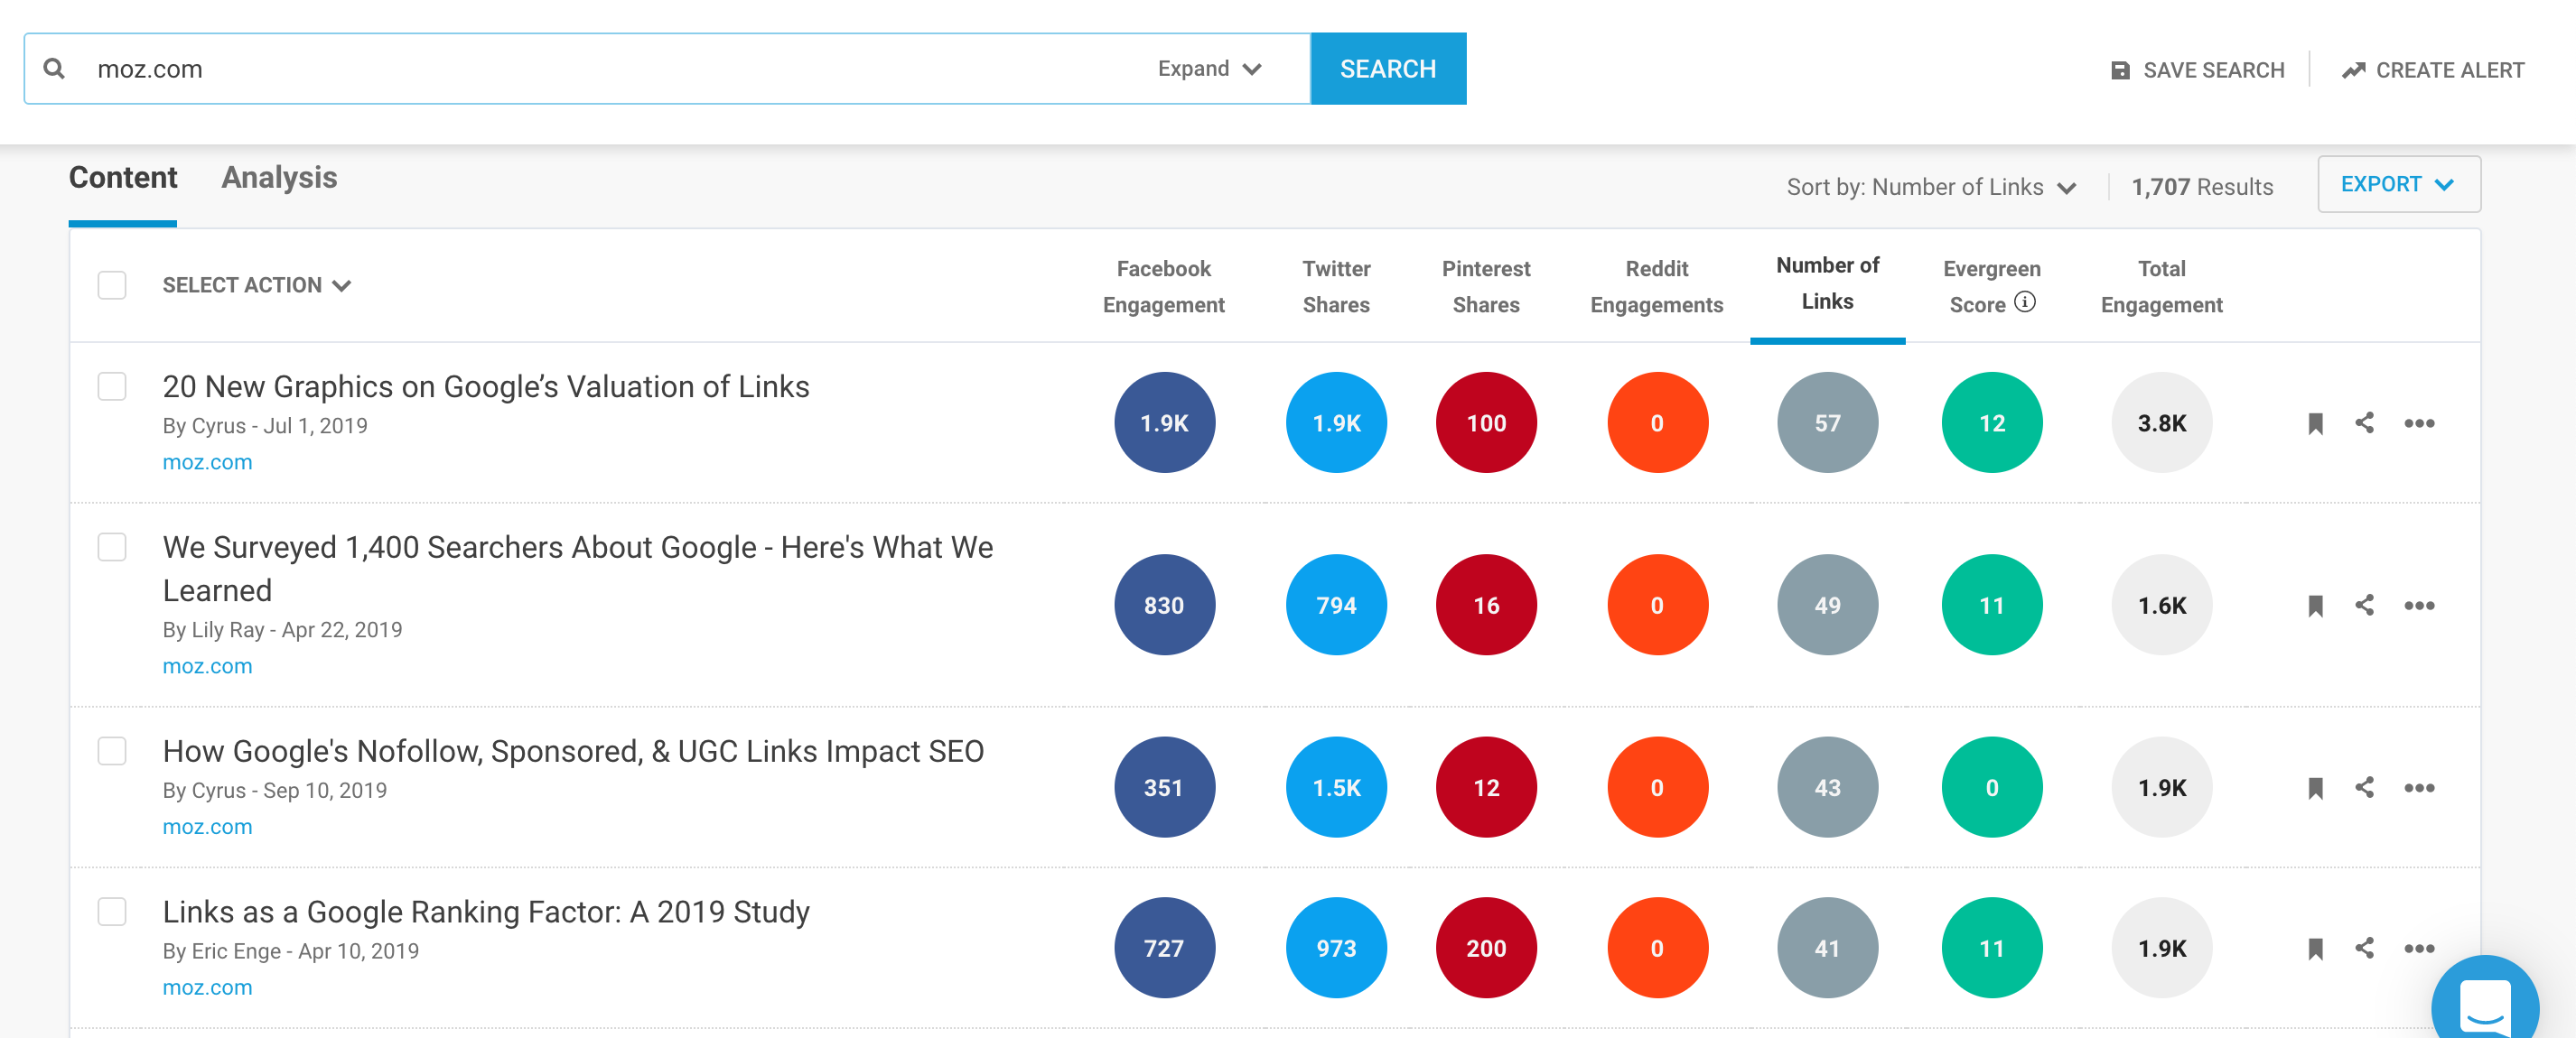The height and width of the screenshot is (1038, 2576).
Task: Click the 57 links count circle
Action: (1826, 423)
